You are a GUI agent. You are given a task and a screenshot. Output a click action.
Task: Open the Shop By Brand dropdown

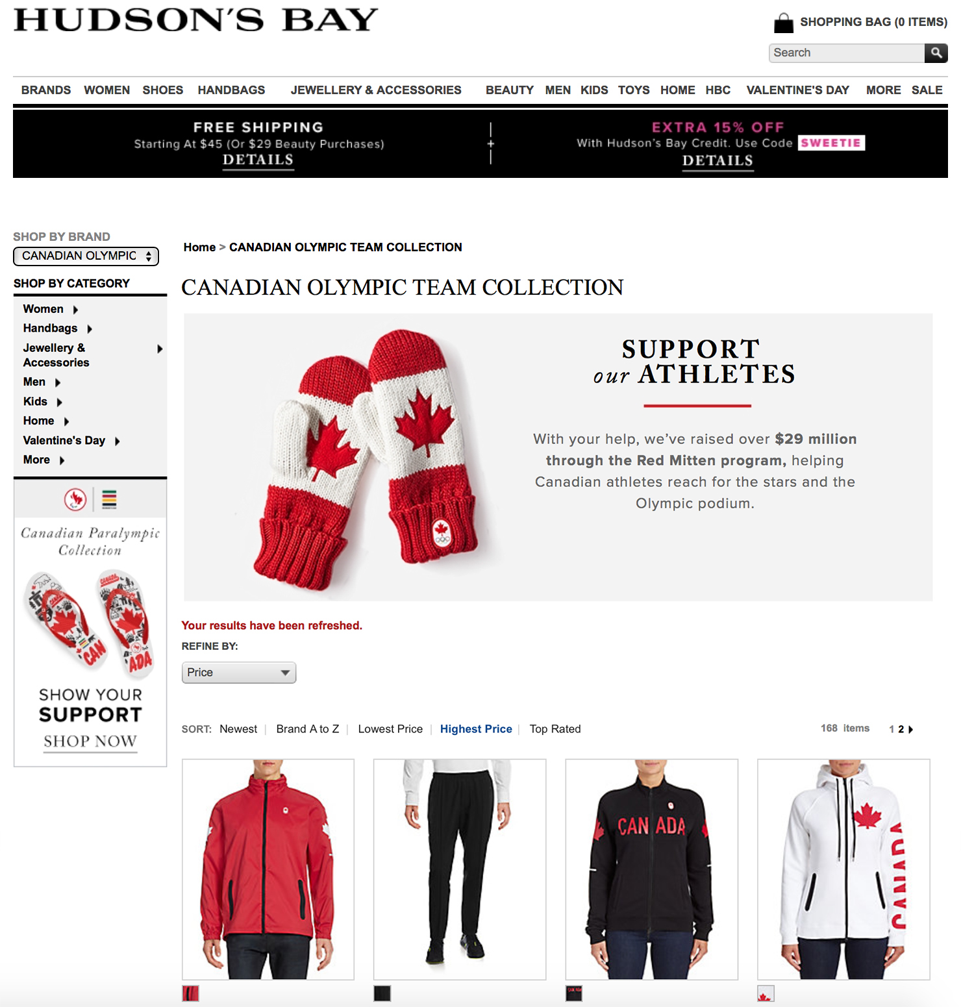pyautogui.click(x=86, y=256)
